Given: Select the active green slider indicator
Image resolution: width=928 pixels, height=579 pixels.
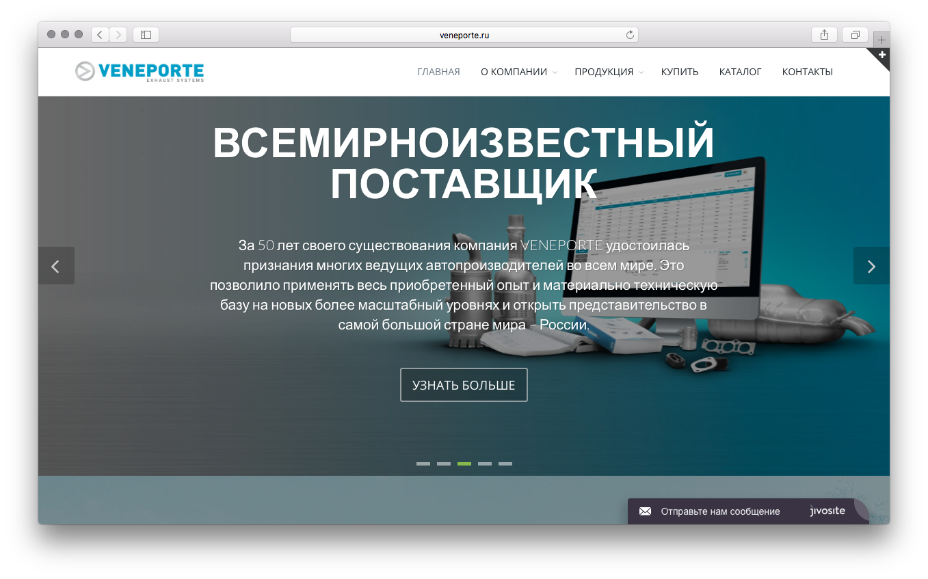Looking at the screenshot, I should pos(464,463).
